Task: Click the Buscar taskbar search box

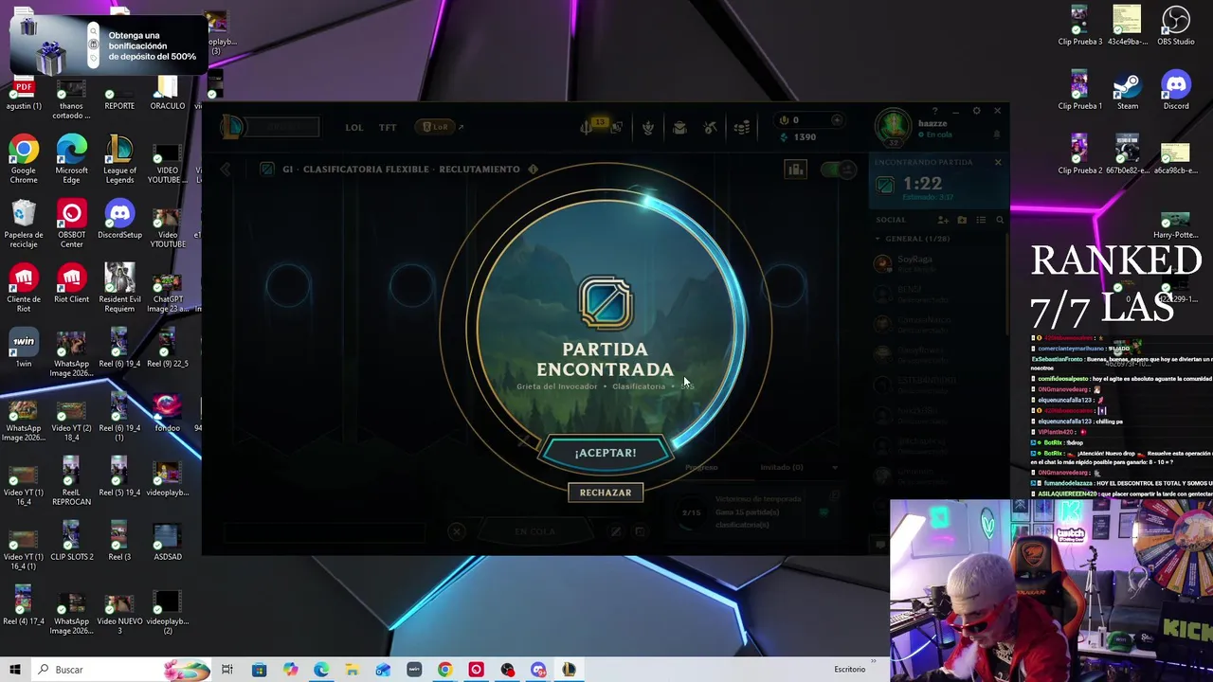Action: (x=121, y=670)
